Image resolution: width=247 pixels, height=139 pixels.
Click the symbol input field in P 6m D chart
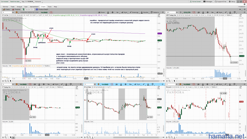(x=171, y=84)
